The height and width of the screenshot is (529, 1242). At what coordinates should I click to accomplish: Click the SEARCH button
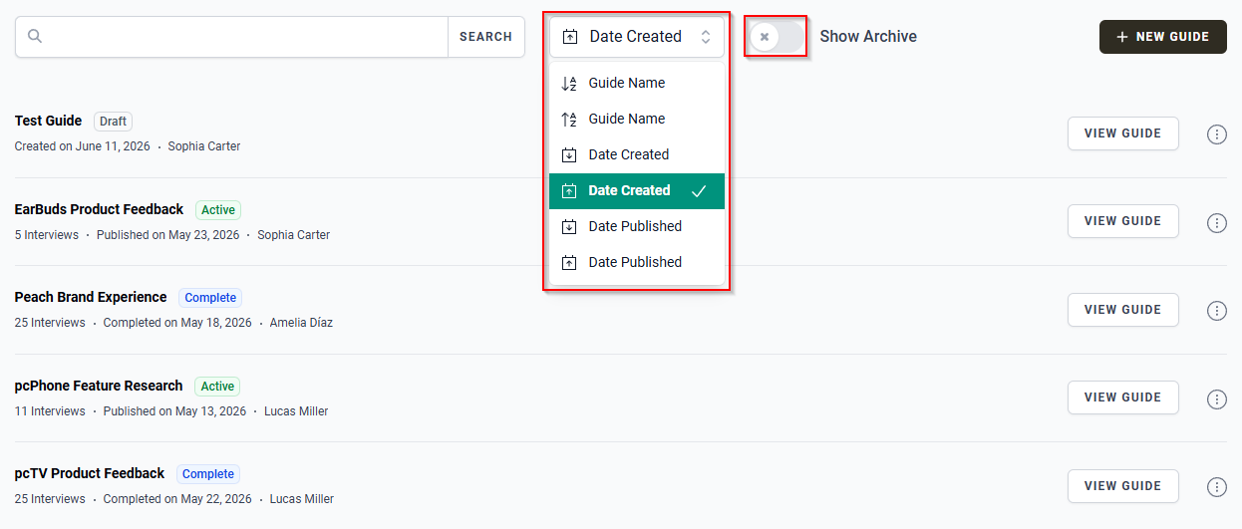[x=485, y=37]
